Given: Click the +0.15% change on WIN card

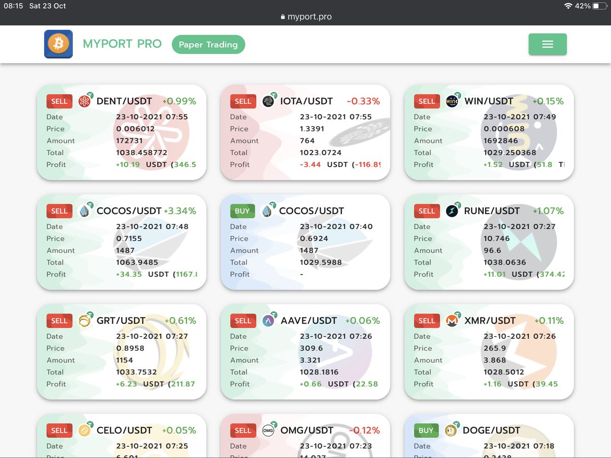Looking at the screenshot, I should click(x=548, y=101).
